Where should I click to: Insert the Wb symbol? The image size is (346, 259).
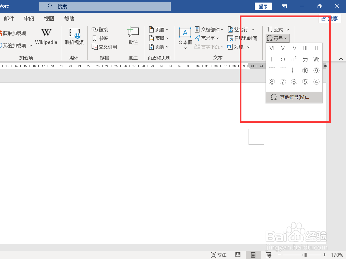(316, 59)
